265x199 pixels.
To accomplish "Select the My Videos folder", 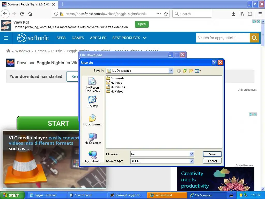I will click(x=115, y=91).
